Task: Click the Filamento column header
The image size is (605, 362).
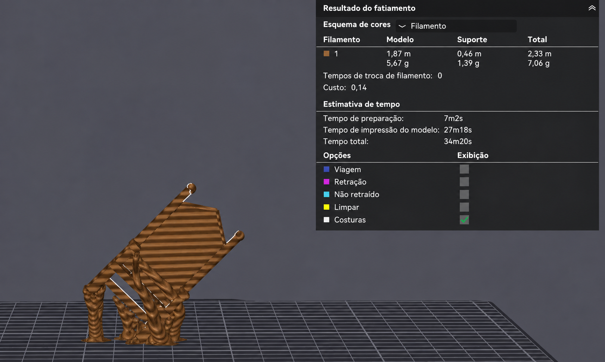Action: (x=341, y=40)
